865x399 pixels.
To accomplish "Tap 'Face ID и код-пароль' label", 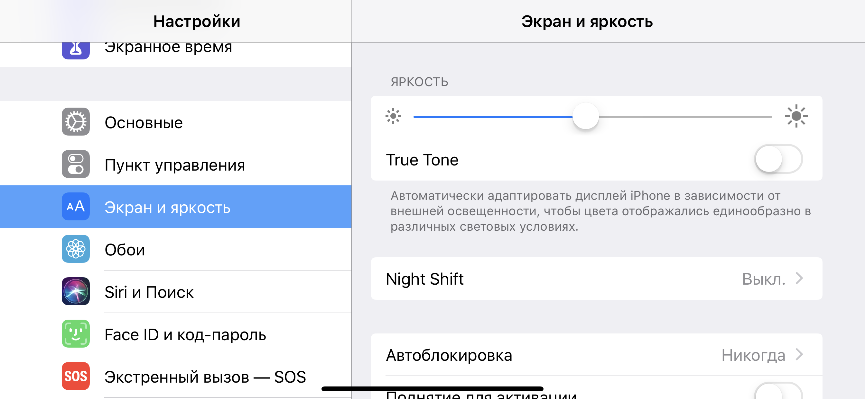I will click(x=185, y=335).
